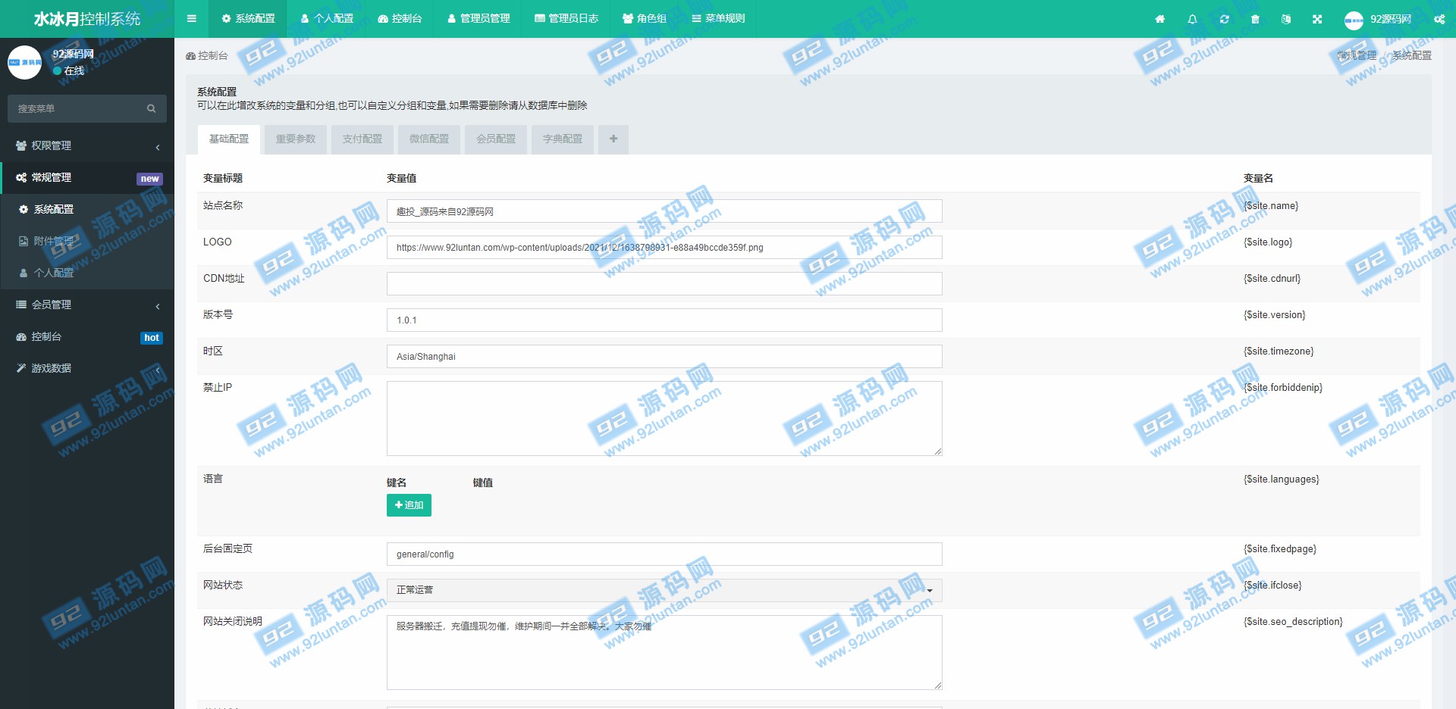Click 系统配置 breadcrumb at top right
Viewport: 1456px width, 709px height.
pos(1412,56)
